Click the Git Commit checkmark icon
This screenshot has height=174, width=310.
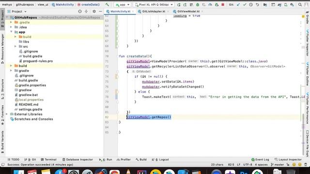(x=245, y=4)
